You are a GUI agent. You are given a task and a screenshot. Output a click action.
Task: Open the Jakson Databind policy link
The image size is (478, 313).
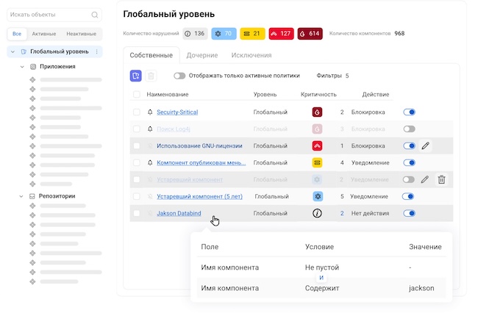tap(179, 213)
